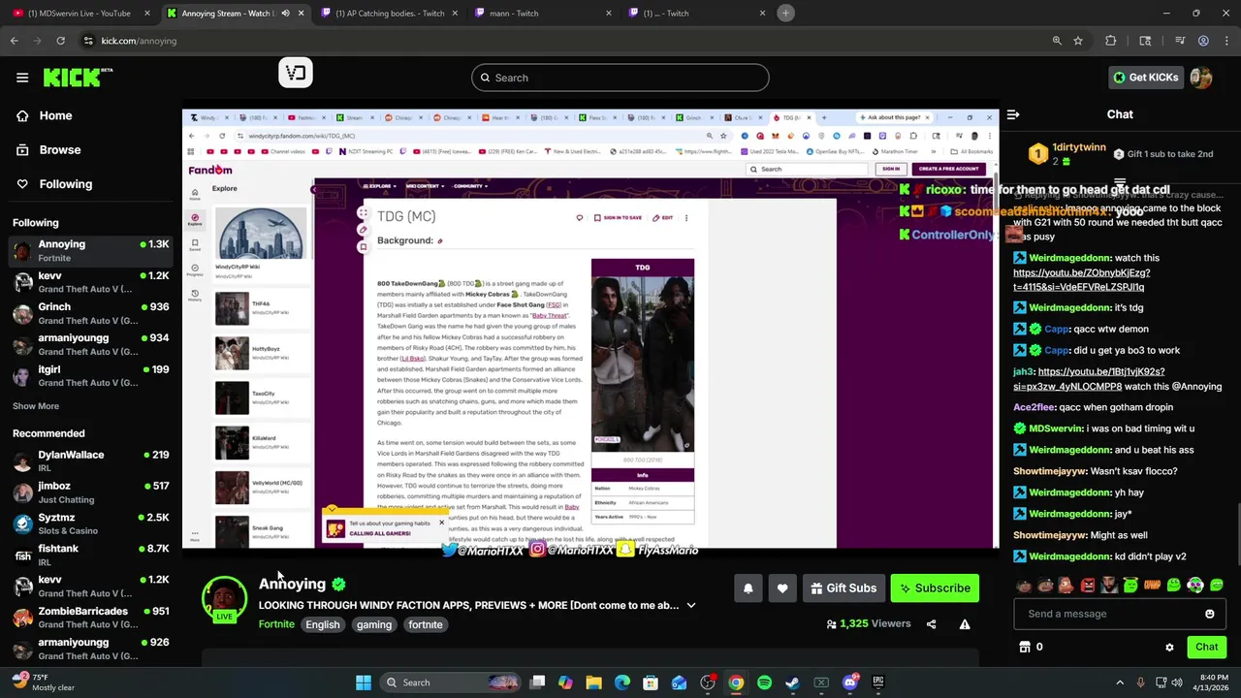Open a new browser tab

point(785,14)
